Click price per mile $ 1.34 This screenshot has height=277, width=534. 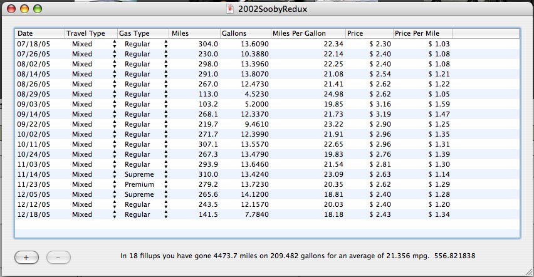click(x=439, y=214)
